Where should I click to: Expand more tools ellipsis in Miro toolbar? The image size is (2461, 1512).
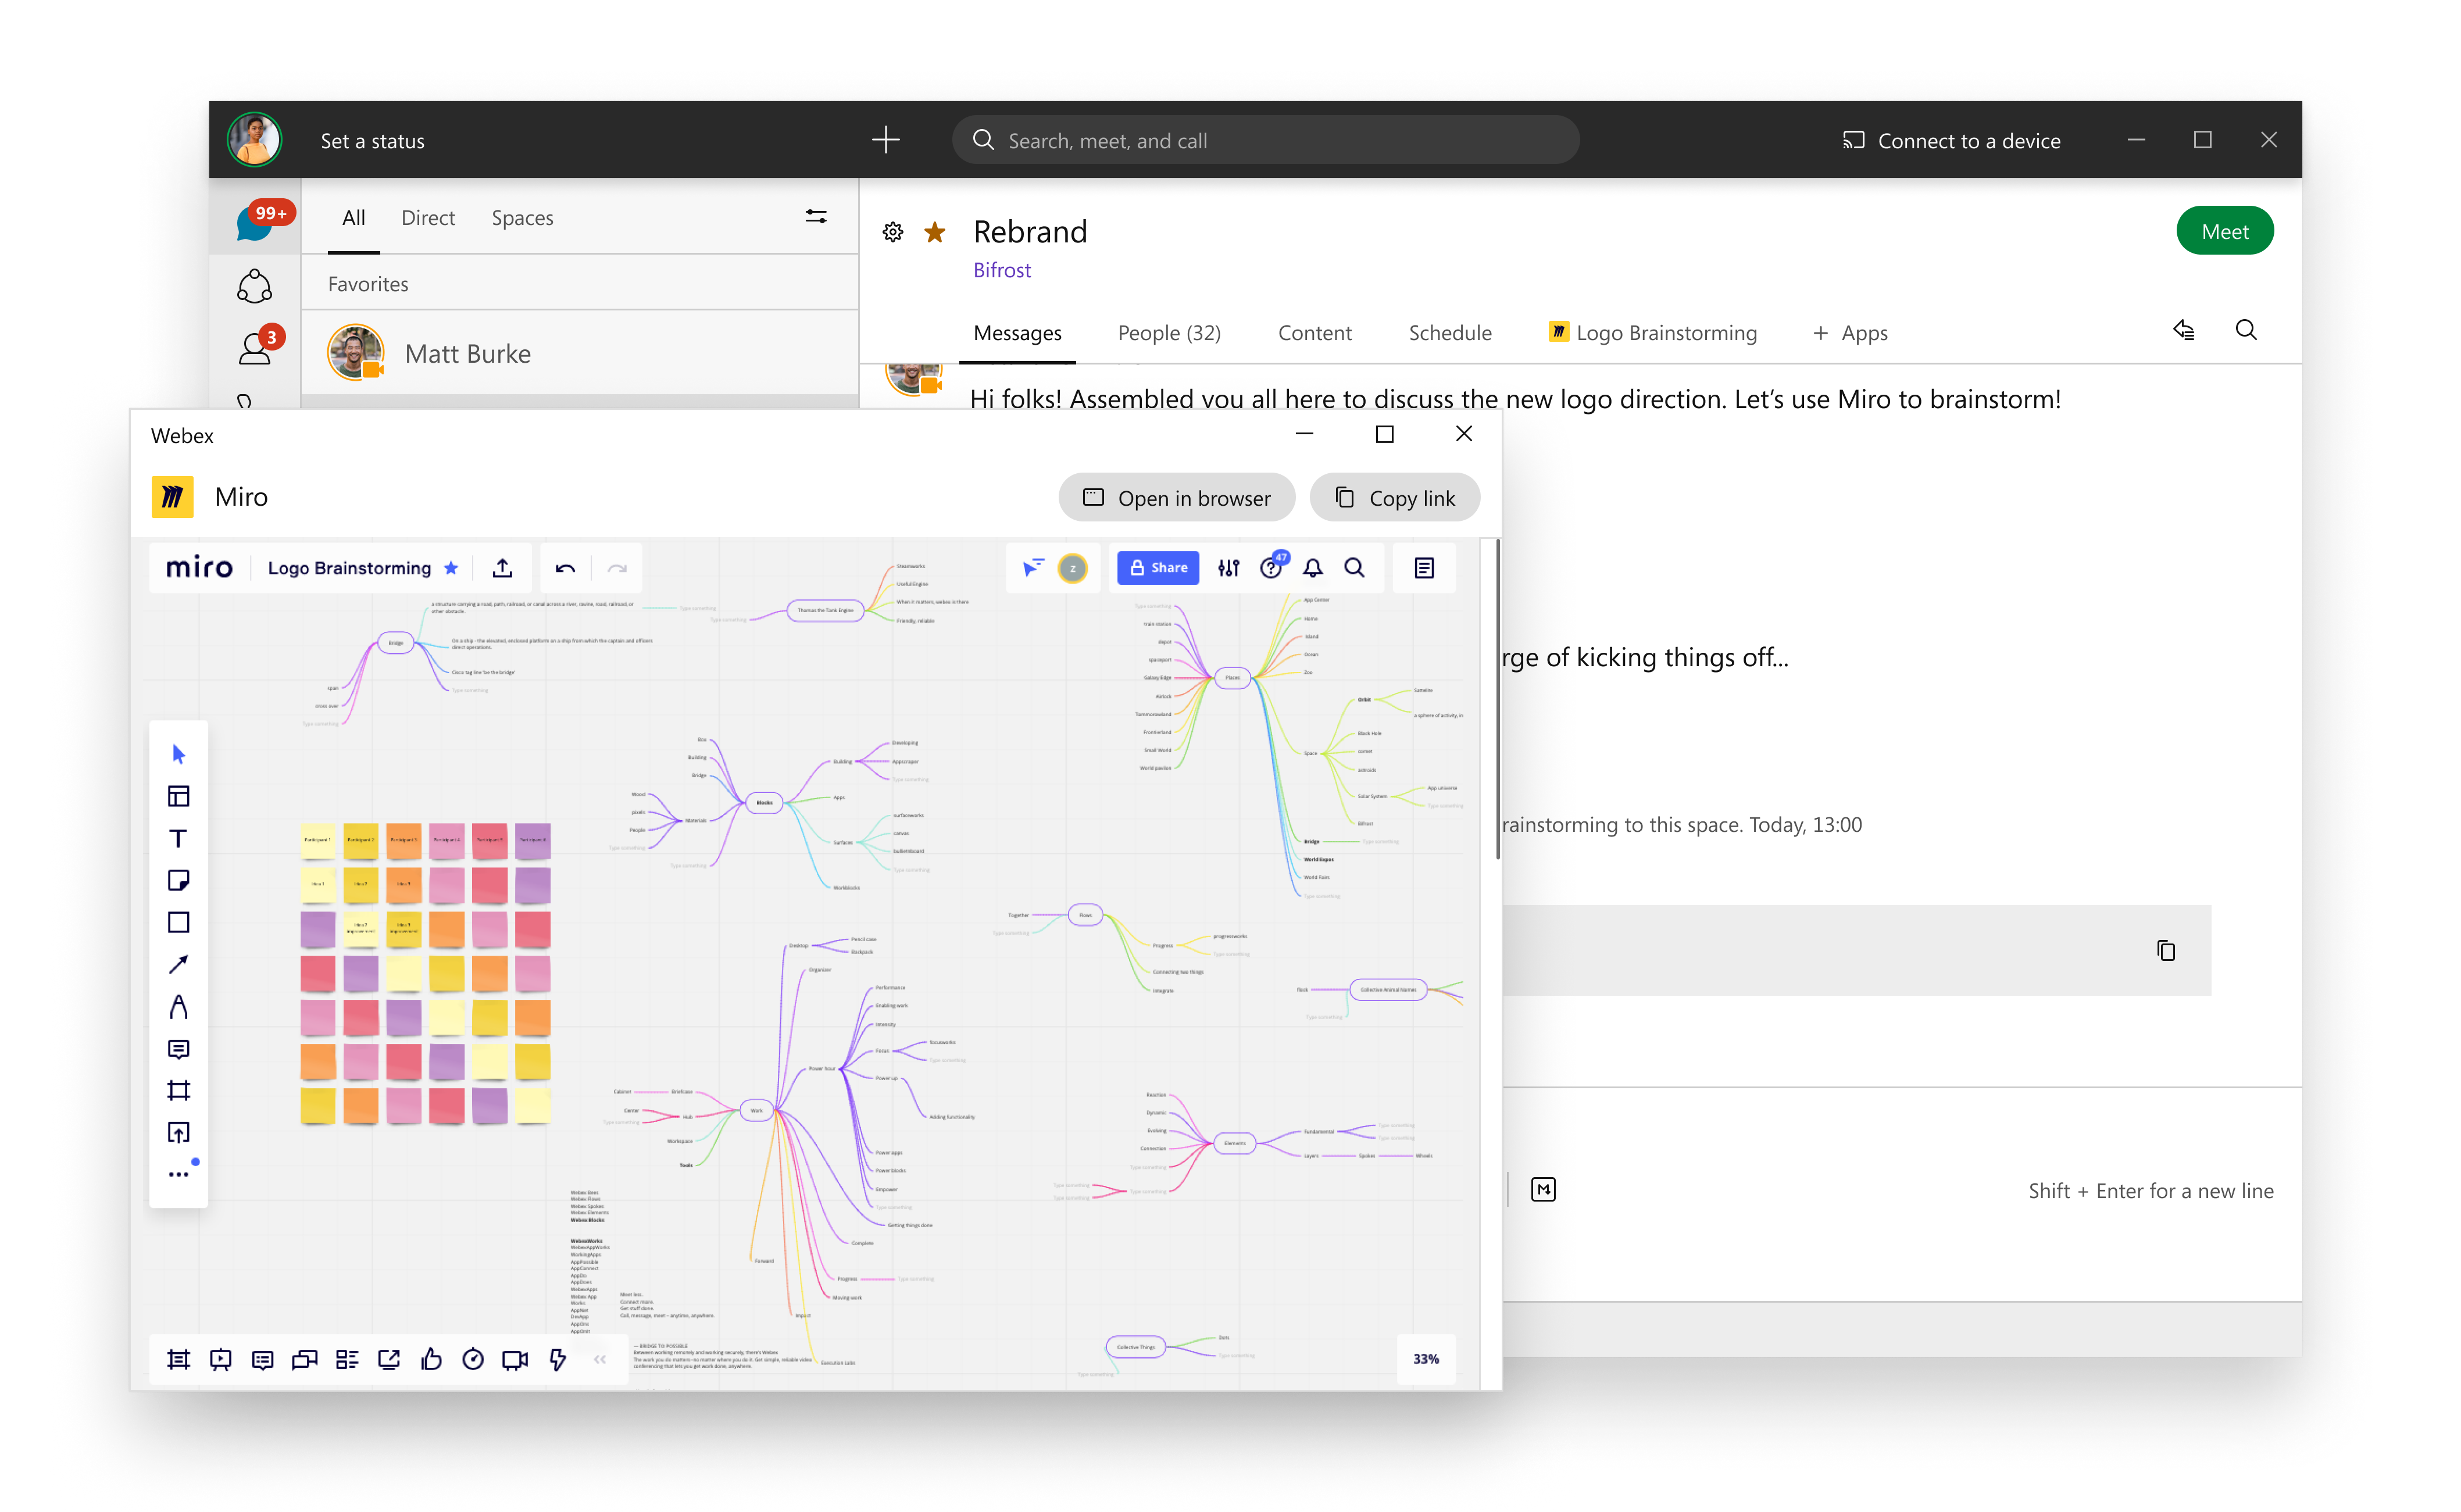(x=178, y=1174)
